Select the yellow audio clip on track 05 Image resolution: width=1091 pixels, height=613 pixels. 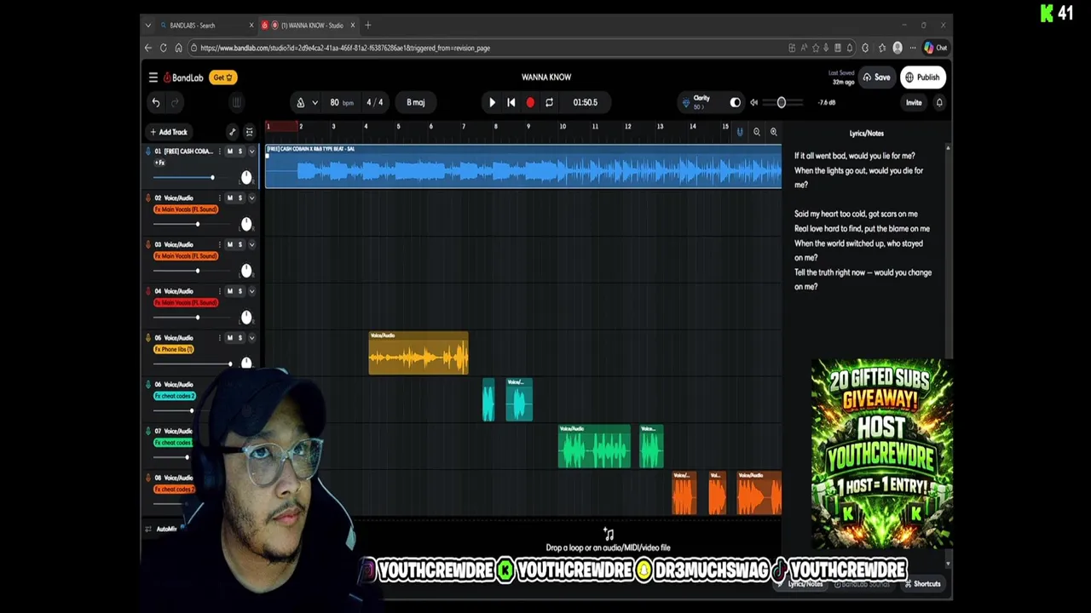(x=419, y=353)
